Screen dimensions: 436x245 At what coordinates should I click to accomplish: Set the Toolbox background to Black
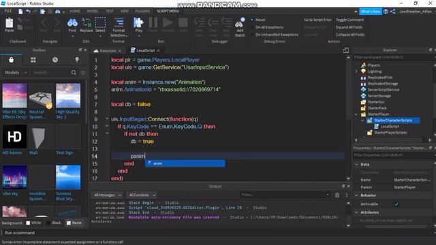pyautogui.click(x=54, y=223)
